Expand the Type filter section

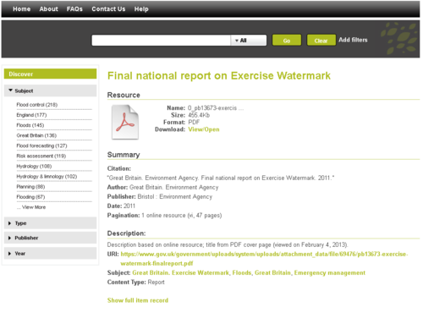(50, 223)
